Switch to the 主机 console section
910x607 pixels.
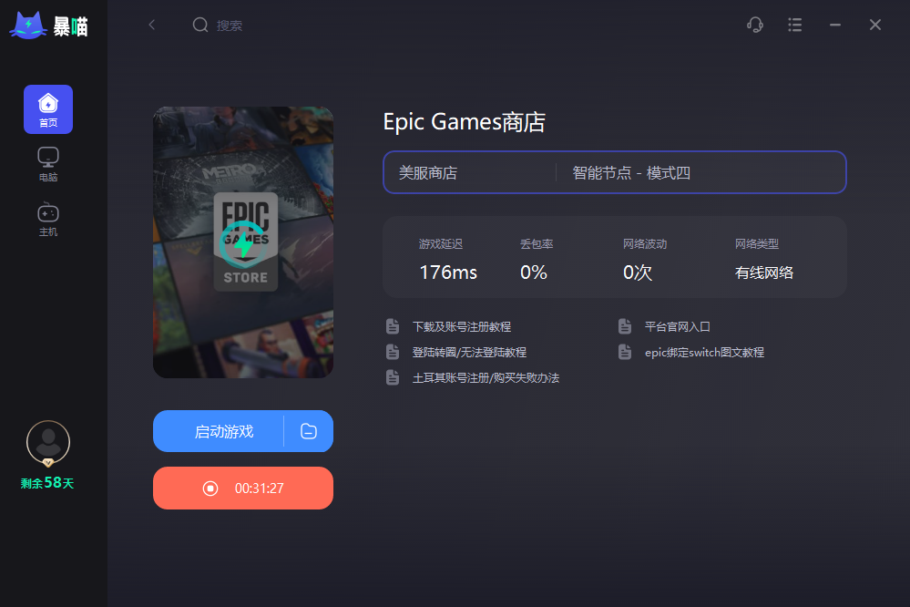47,217
